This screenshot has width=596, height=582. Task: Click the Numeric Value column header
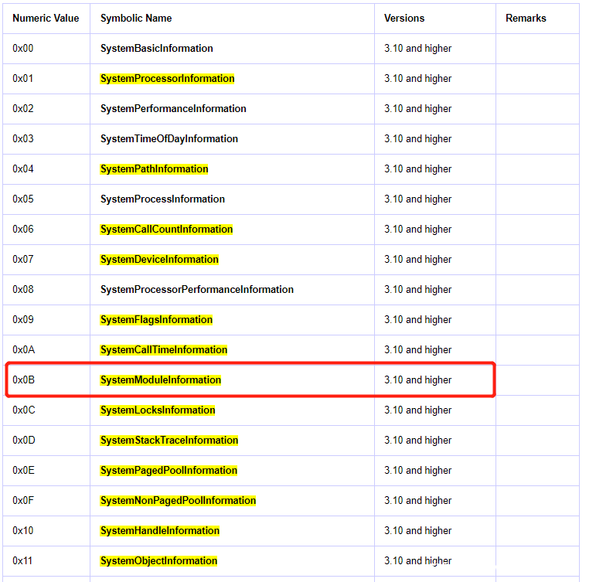coord(46,18)
